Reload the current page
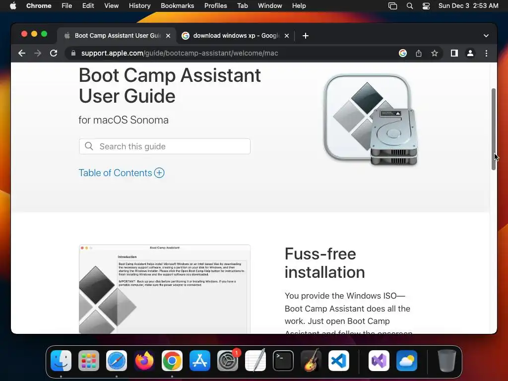This screenshot has width=508, height=381. 54,53
